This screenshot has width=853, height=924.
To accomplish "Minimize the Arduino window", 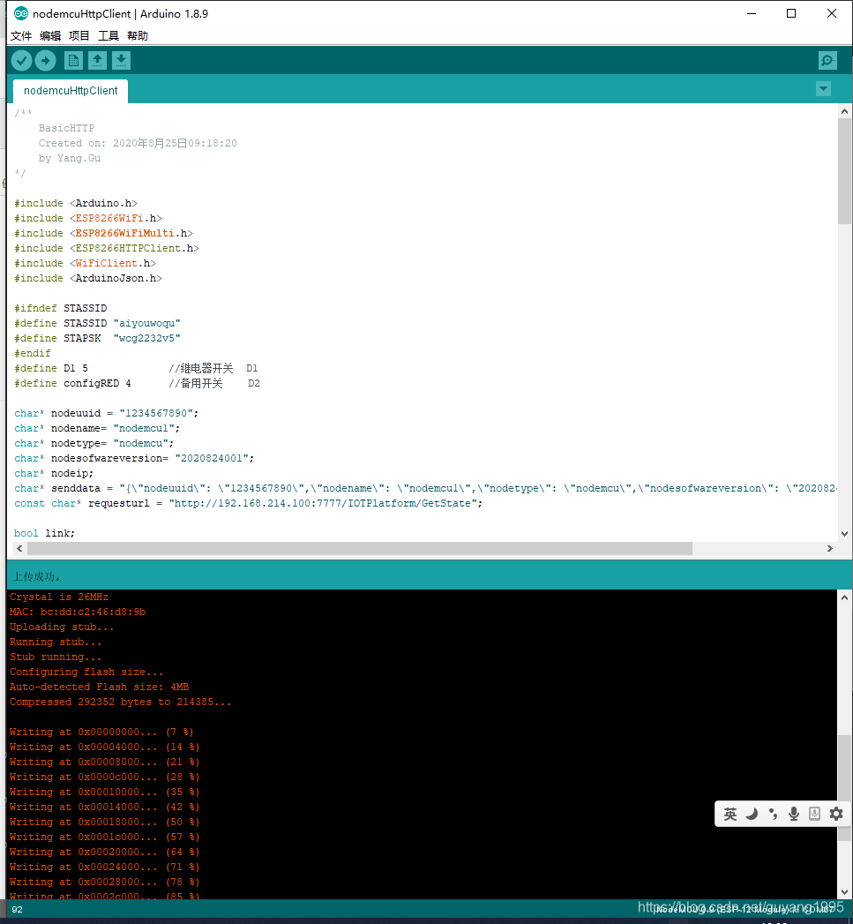I will point(752,13).
